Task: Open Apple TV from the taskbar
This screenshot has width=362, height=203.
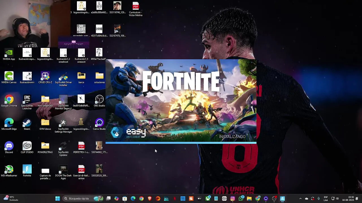Action: (199, 198)
